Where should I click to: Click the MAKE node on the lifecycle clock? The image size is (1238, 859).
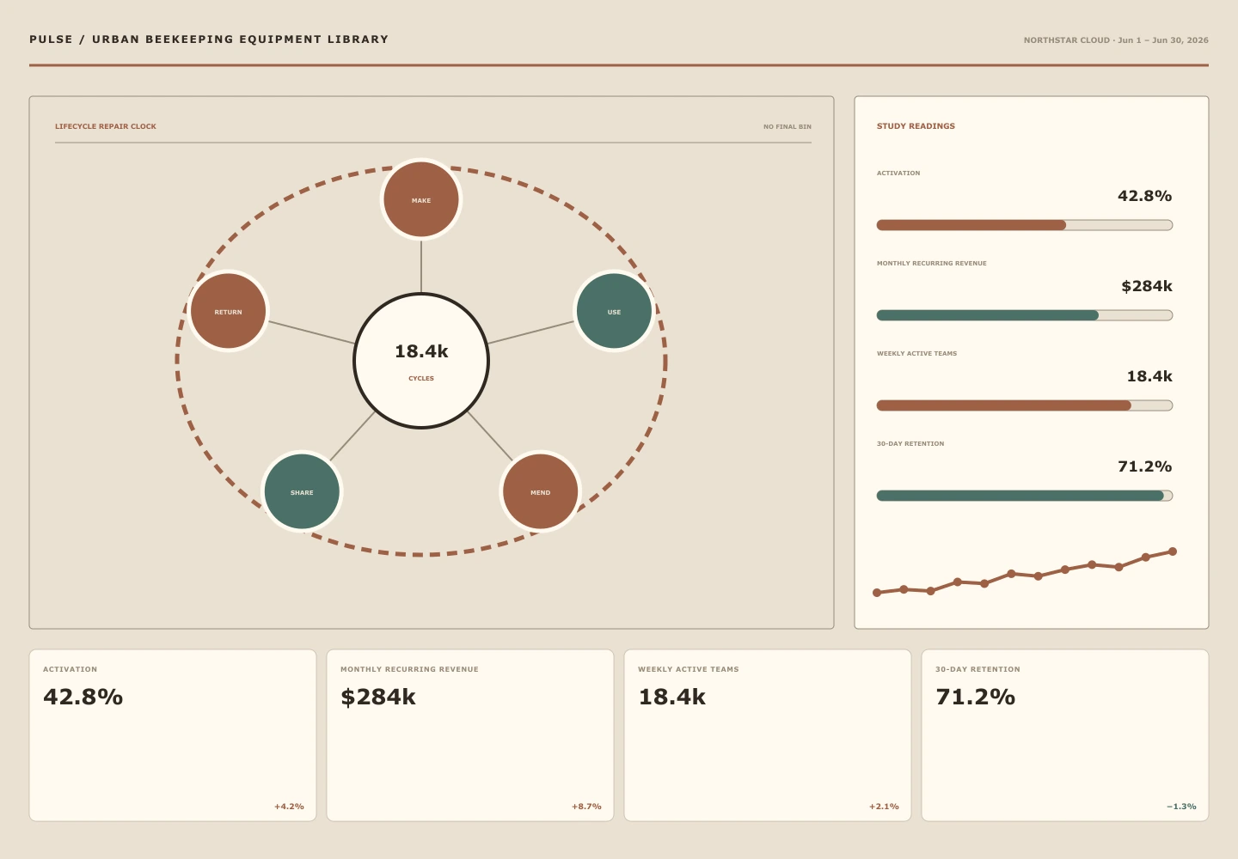click(x=421, y=199)
